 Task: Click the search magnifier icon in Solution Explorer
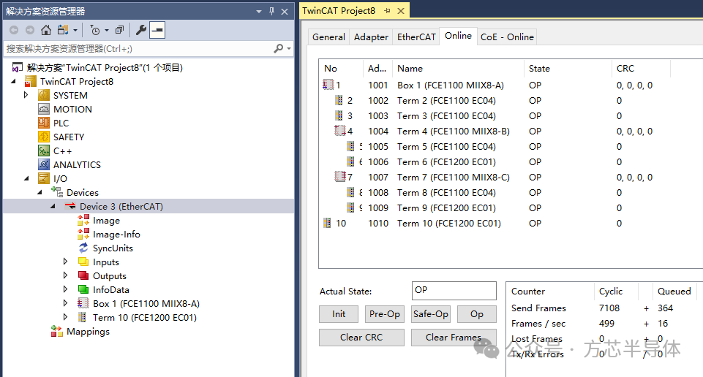tap(279, 48)
